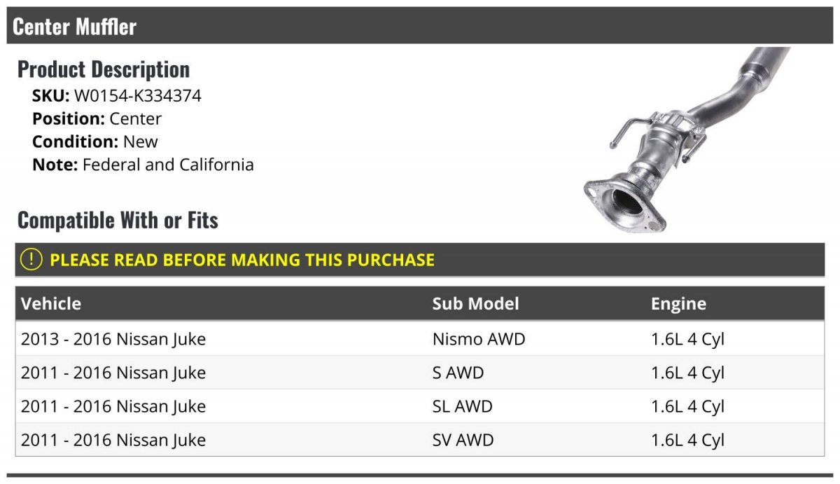This screenshot has height=484, width=840.
Task: Click the yellow exclamation warning icon
Action: (x=31, y=259)
